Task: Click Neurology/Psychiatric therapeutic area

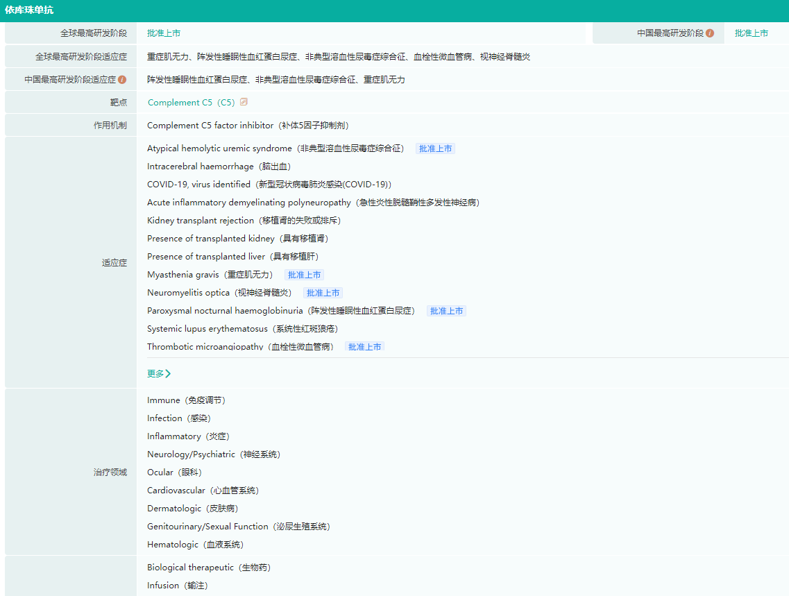Action: click(214, 454)
